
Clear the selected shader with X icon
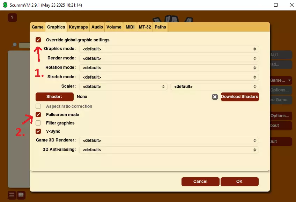[215, 97]
